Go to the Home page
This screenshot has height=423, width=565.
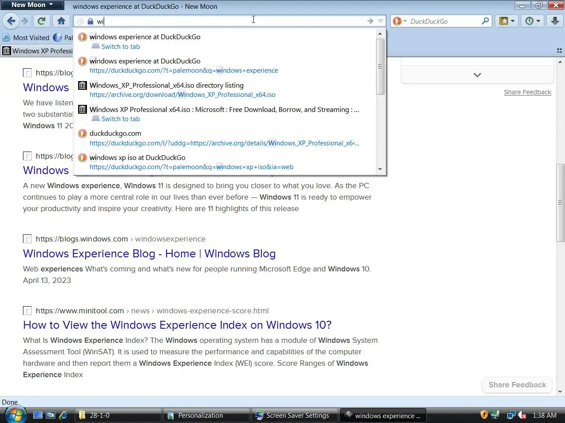61,21
